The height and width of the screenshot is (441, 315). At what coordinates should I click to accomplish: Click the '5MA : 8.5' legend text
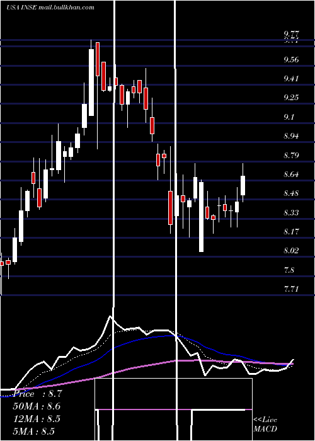[34, 431]
